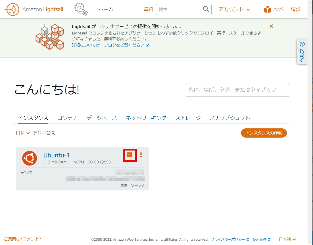The width and height of the screenshot is (313, 245).
Task: Go to the ホーム page
Action: tap(106, 9)
